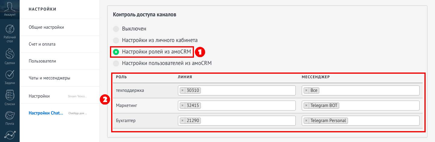
Task: Remove the Telegram BOT messenger tag
Action: click(x=306, y=105)
